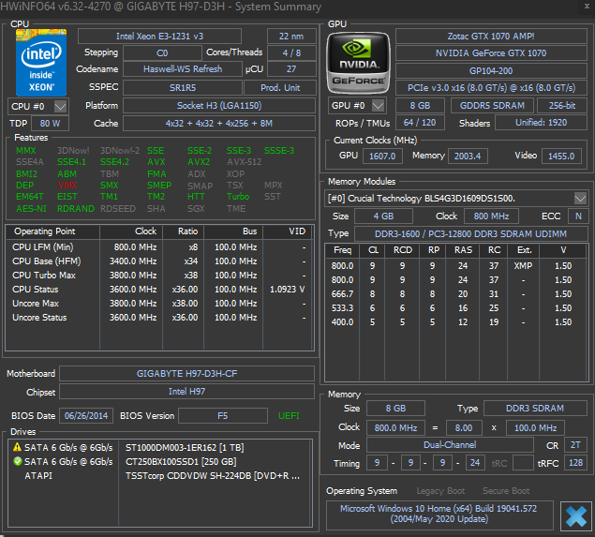Click the Intel Inside Xeon logo
Screen dimensions: 595x537
point(41,63)
